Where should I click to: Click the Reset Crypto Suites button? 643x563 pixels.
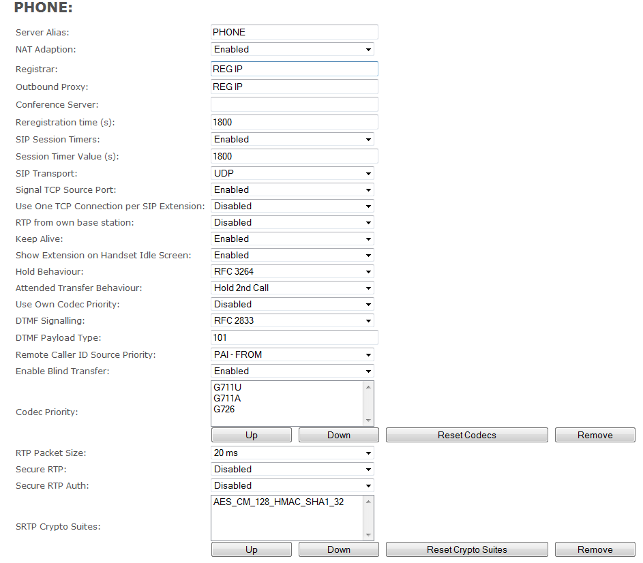click(x=466, y=550)
